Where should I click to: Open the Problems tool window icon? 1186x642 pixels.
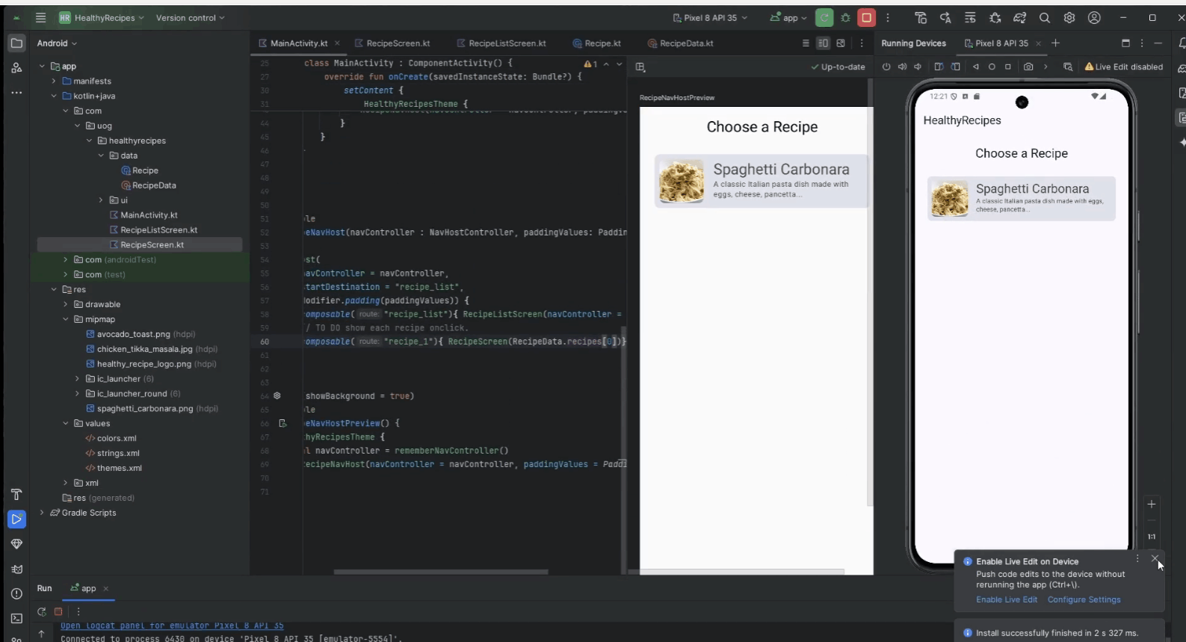(x=16, y=593)
